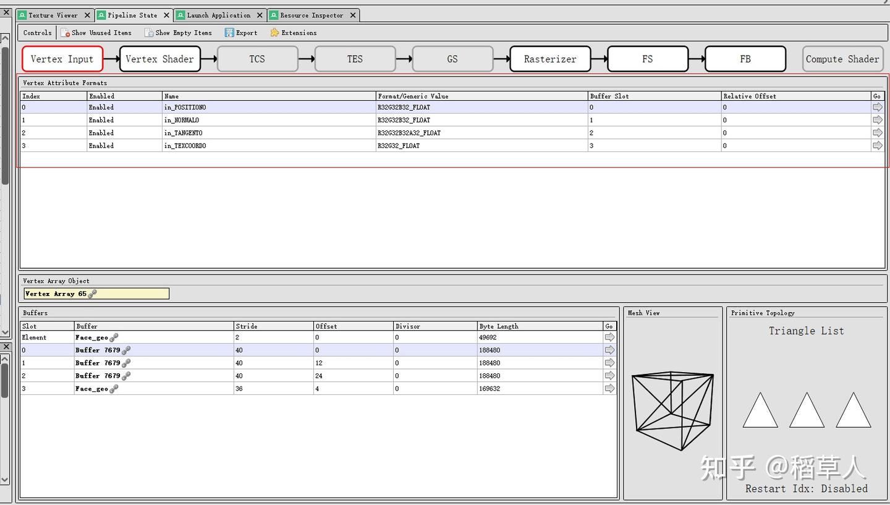Follow link icon of slot 3 Face_geo
The image size is (890, 505).
pos(114,389)
